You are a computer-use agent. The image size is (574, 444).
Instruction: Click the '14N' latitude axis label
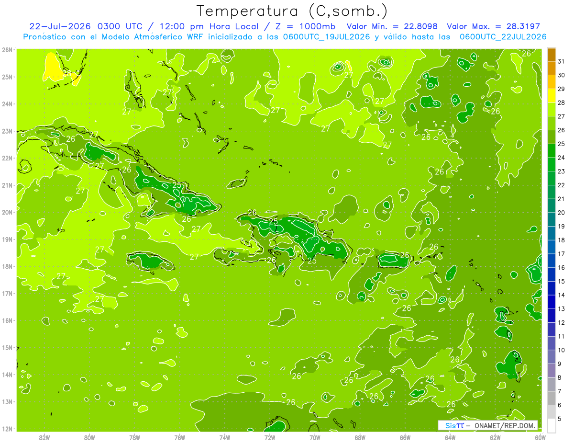tap(7, 375)
